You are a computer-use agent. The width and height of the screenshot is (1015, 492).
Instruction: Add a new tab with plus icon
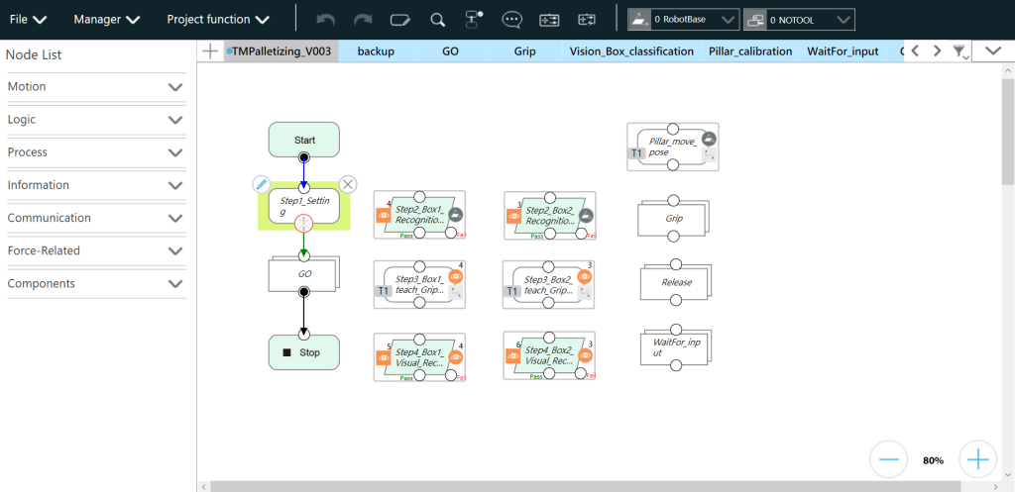(210, 51)
